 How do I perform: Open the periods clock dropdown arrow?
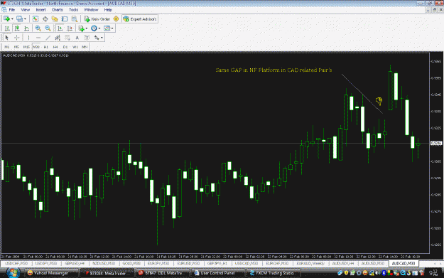[99, 28]
